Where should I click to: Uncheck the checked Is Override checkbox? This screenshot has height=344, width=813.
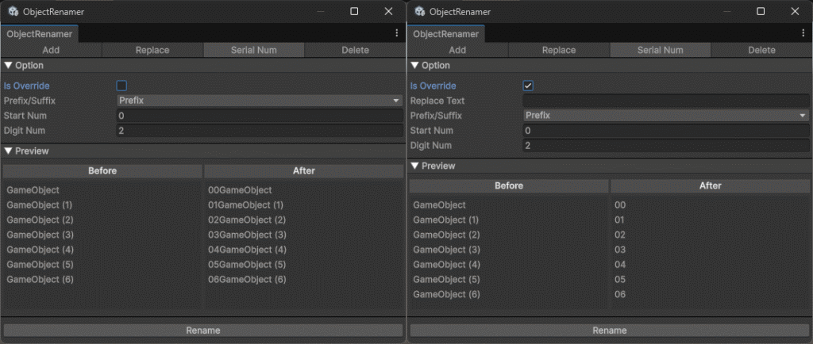click(528, 86)
